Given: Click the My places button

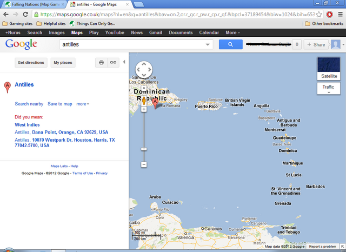Looking at the screenshot, I should pos(63,62).
